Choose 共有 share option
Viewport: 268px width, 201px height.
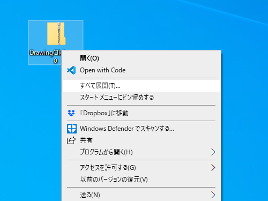[141, 140]
